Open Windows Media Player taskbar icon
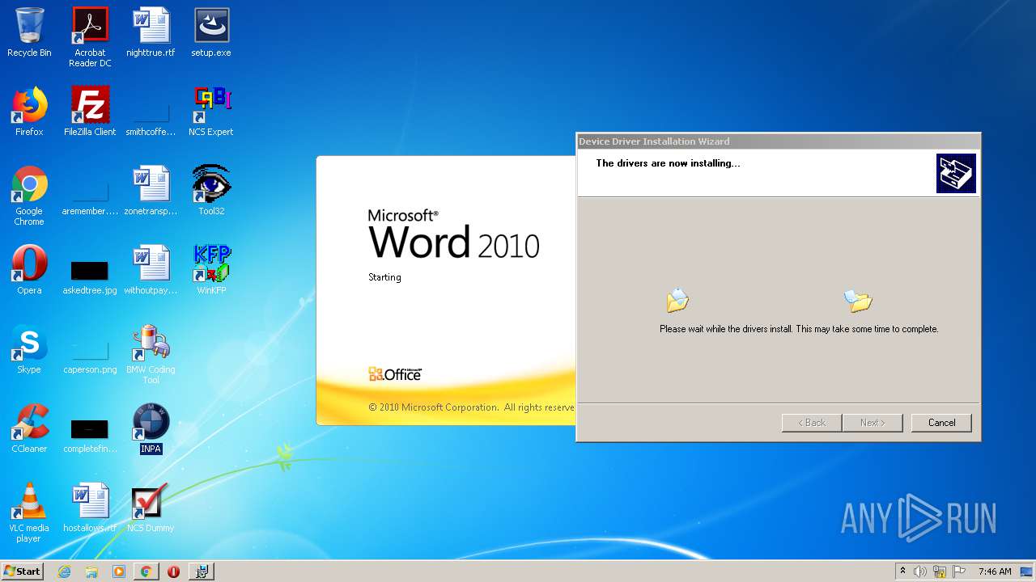1036x582 pixels. click(x=119, y=571)
